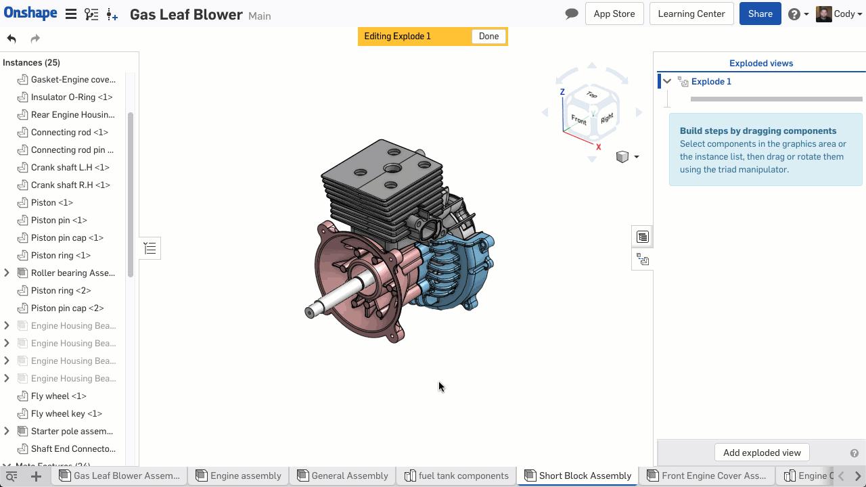Open the assembly features list icon
The height and width of the screenshot is (487, 866).
point(642,236)
